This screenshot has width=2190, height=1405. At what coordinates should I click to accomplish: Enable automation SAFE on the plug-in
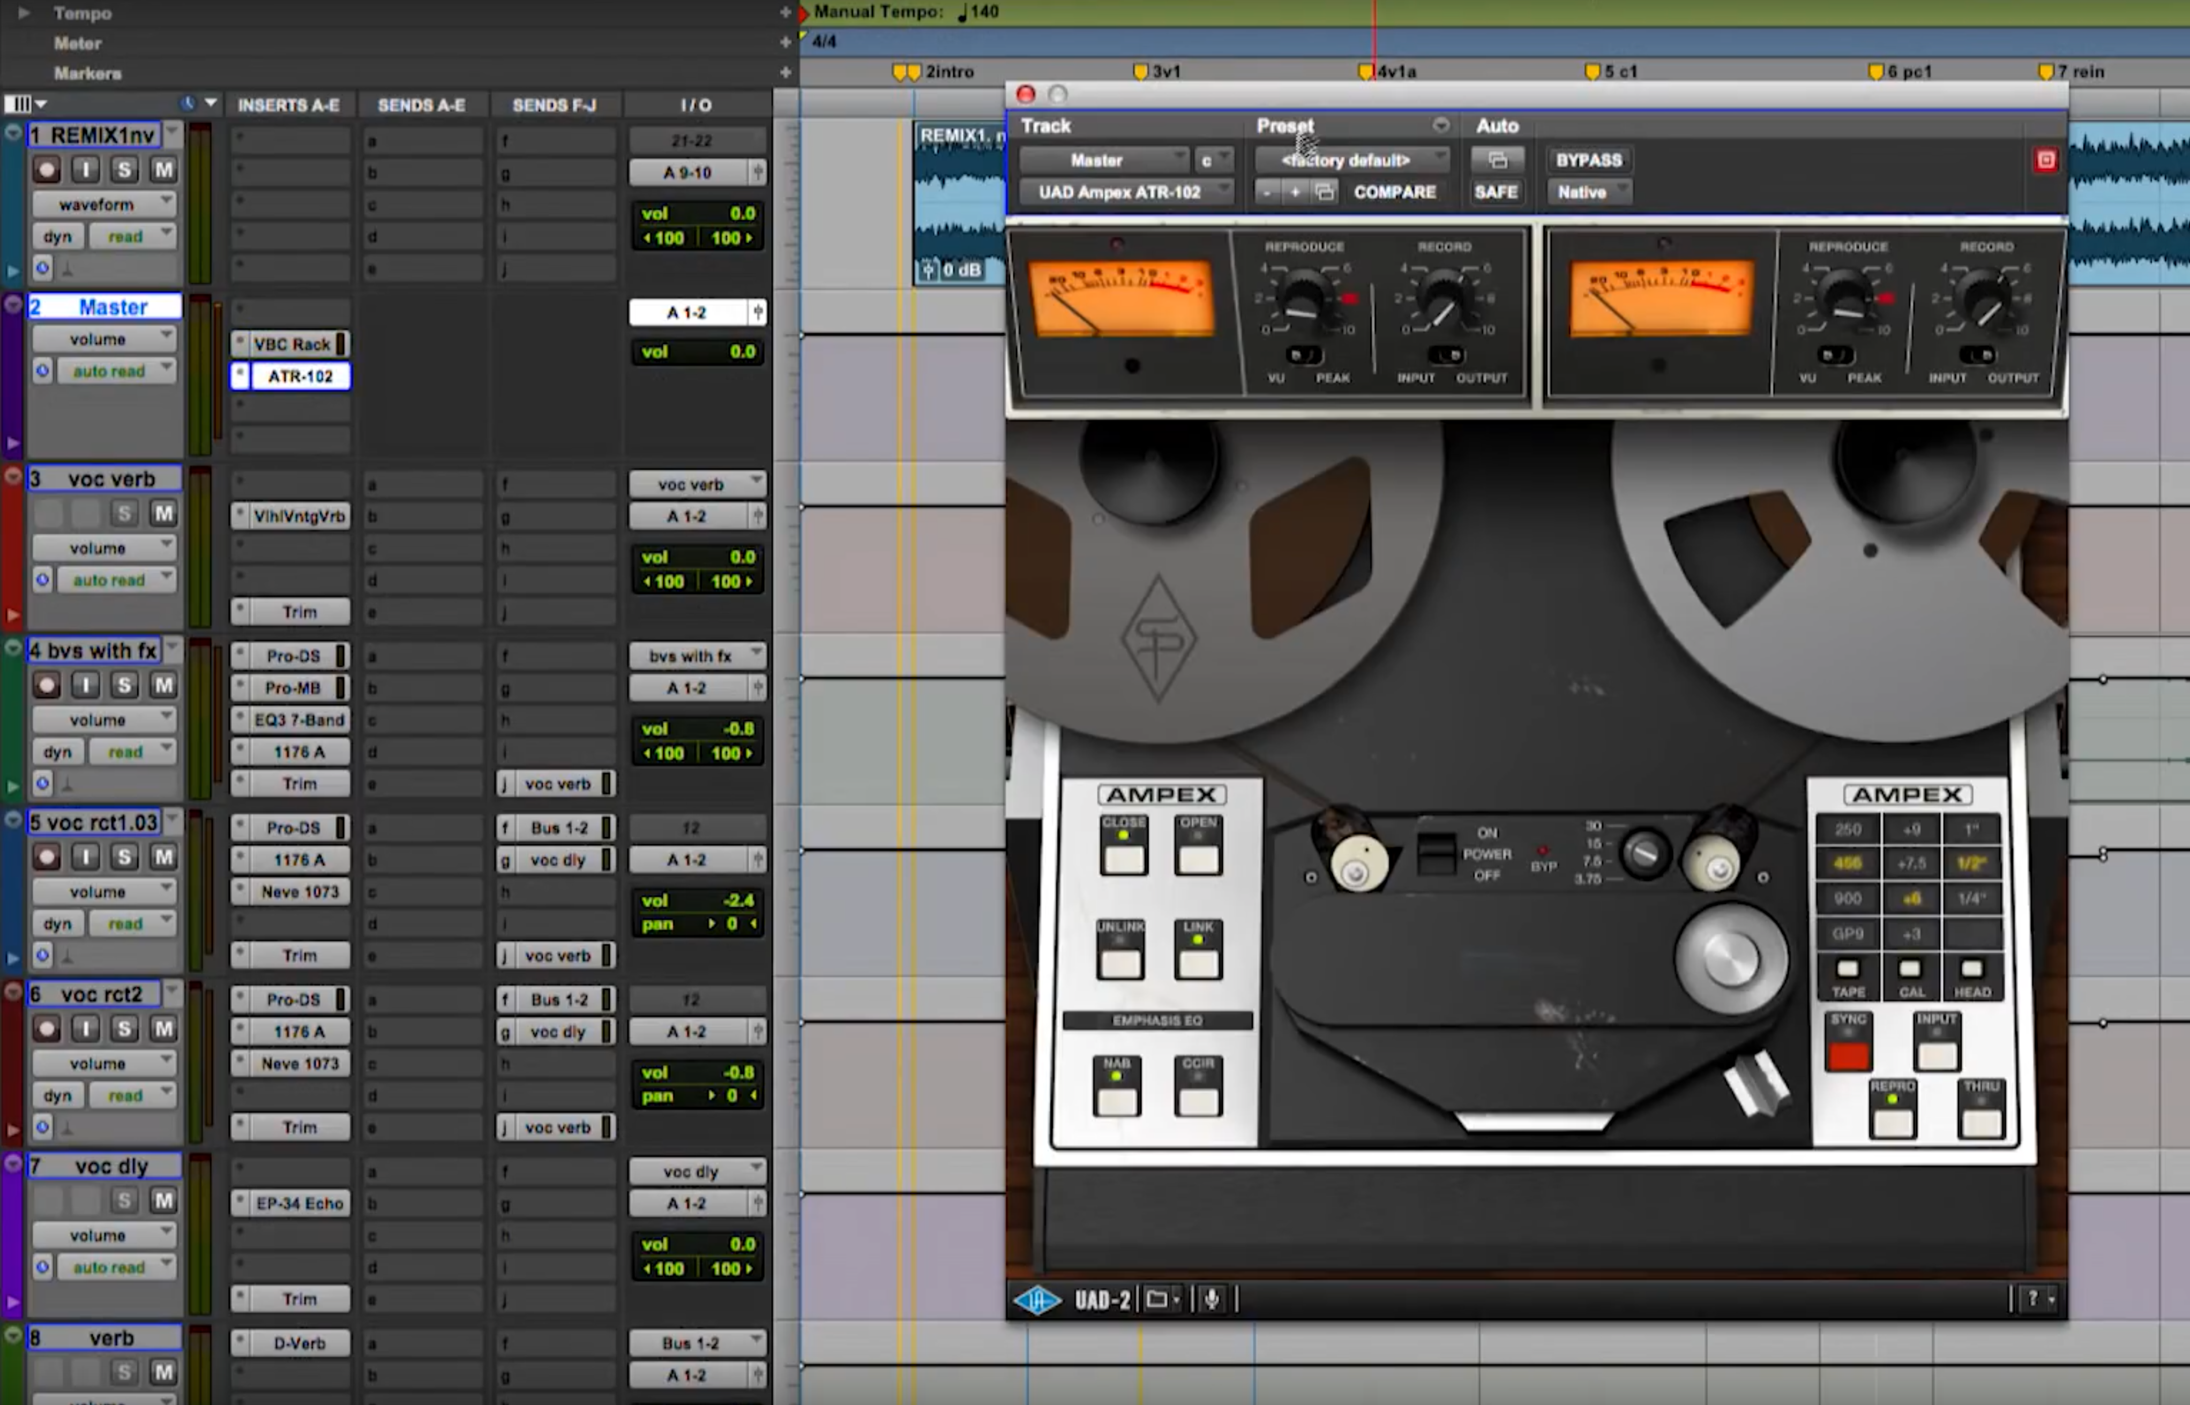(x=1496, y=192)
